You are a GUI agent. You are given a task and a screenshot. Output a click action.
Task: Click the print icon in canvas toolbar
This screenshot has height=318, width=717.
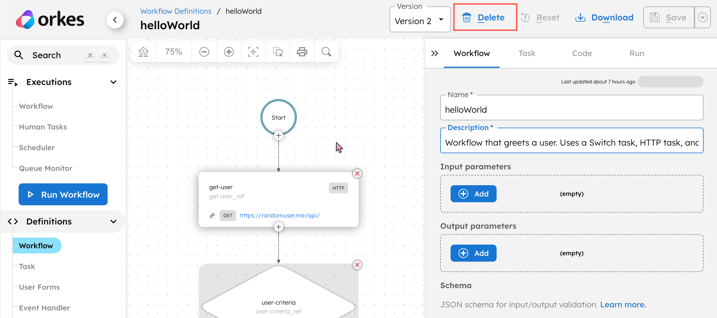302,52
